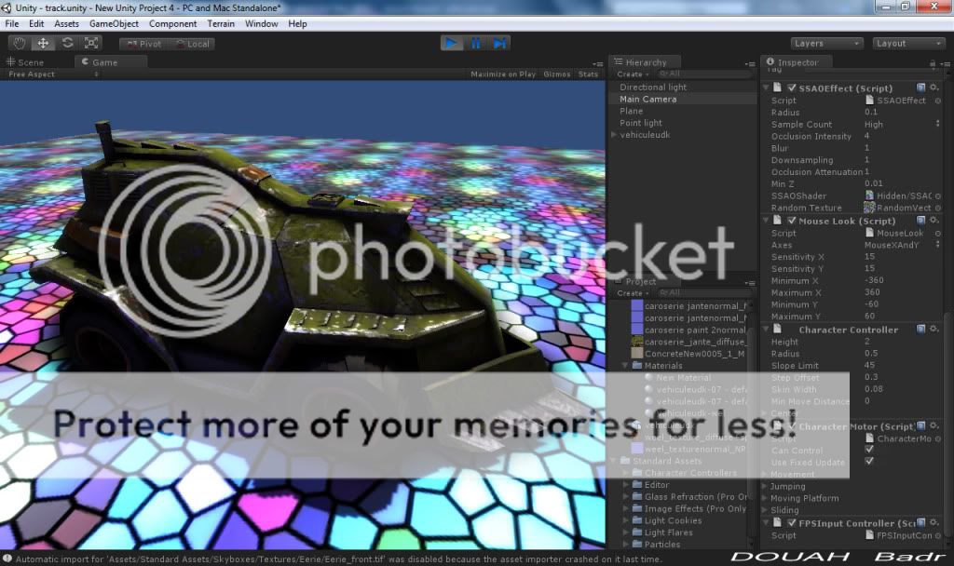Expand the Light Cookies folder

(627, 520)
